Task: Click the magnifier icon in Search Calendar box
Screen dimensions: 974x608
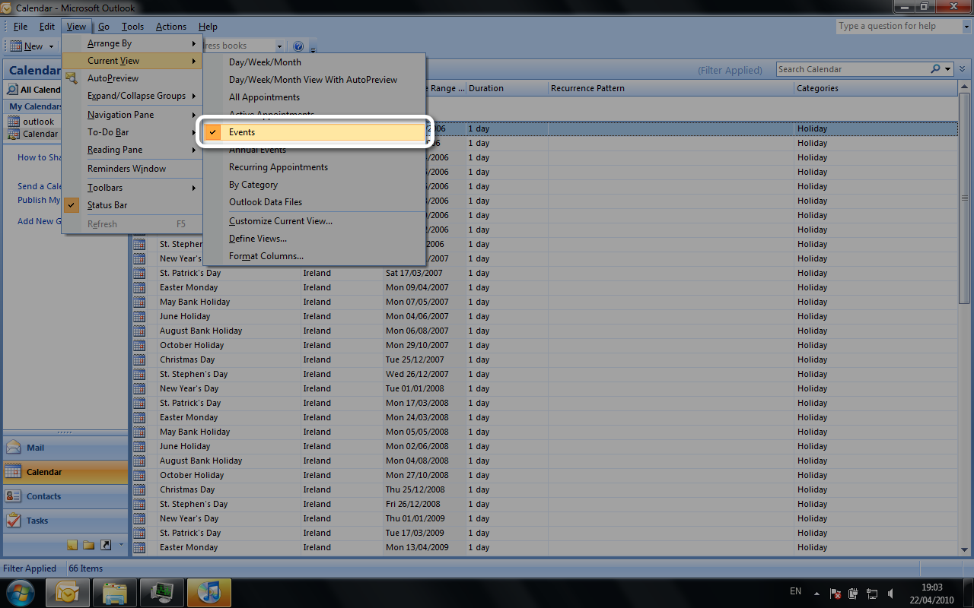Action: tap(935, 69)
